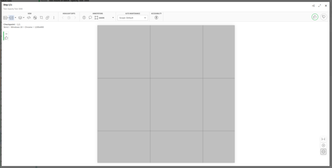Select the Ignore region annotation tool
The height and width of the screenshot is (168, 332).
point(96,18)
